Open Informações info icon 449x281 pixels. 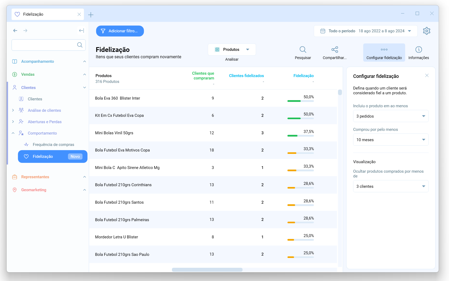pyautogui.click(x=419, y=50)
